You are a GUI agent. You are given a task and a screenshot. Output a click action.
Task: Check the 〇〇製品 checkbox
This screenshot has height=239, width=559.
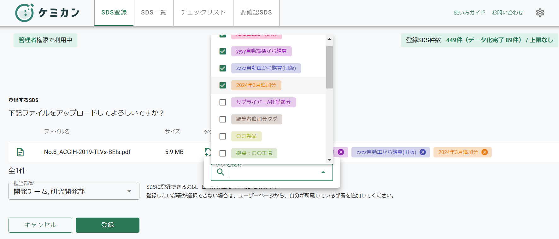223,136
